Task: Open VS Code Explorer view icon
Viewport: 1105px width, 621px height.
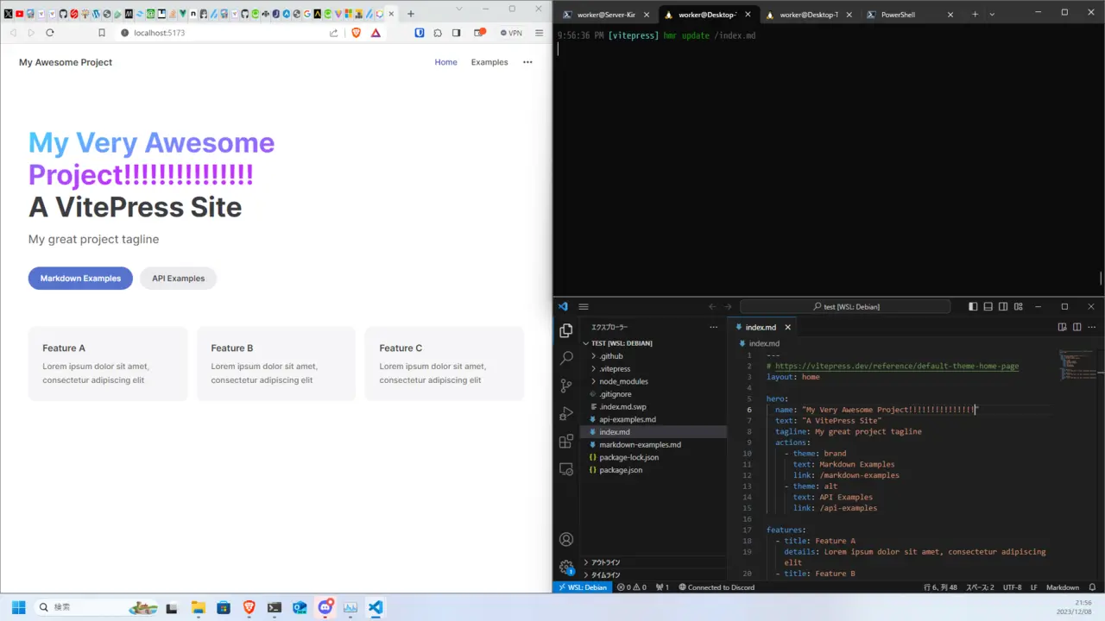Action: [x=566, y=330]
